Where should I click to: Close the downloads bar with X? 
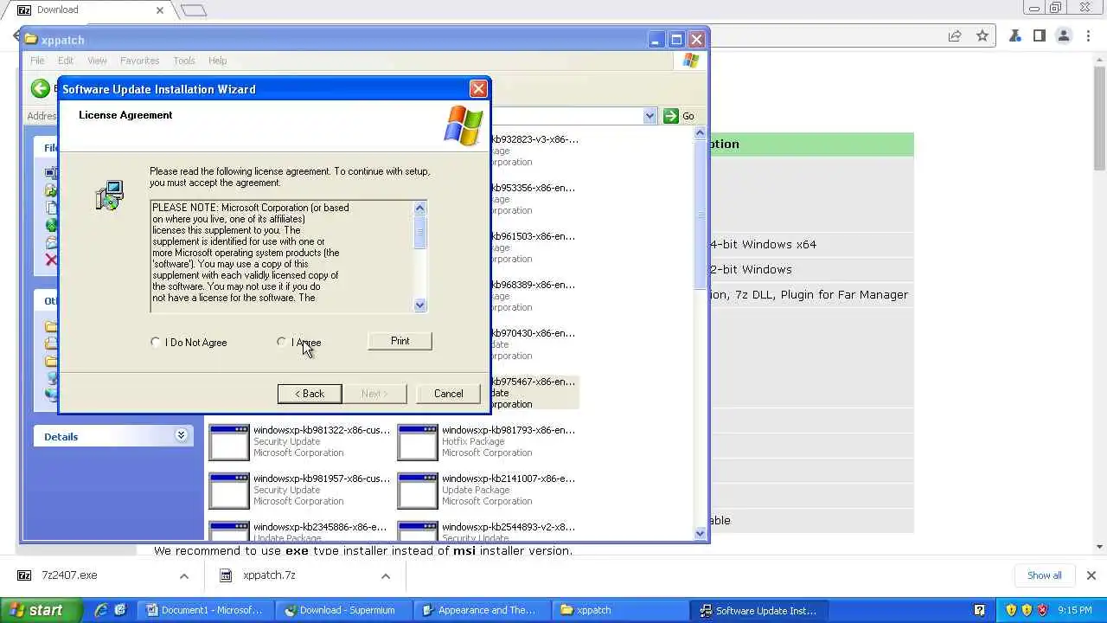point(1091,575)
